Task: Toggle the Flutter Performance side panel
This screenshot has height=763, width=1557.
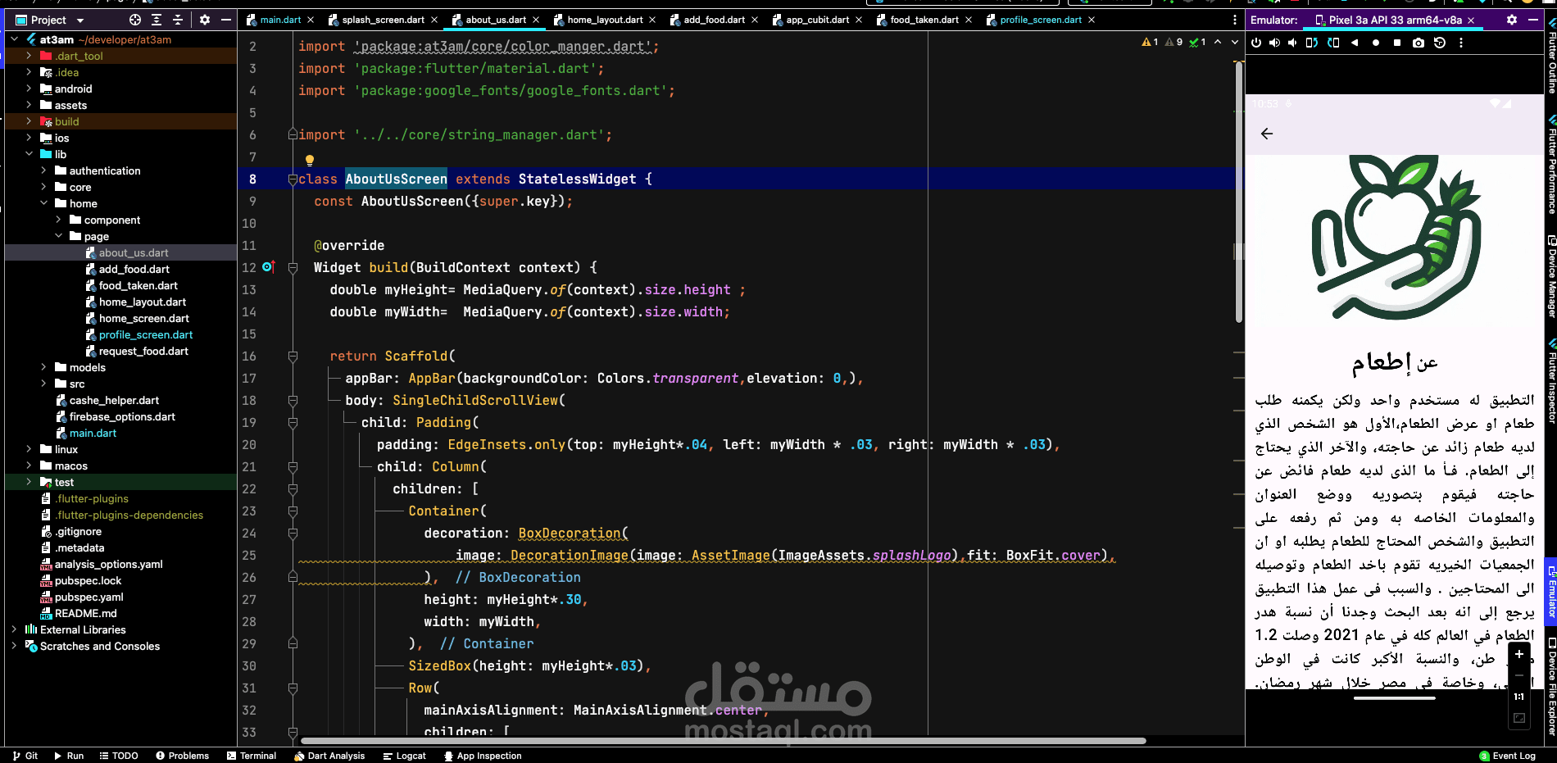Action: [1551, 164]
